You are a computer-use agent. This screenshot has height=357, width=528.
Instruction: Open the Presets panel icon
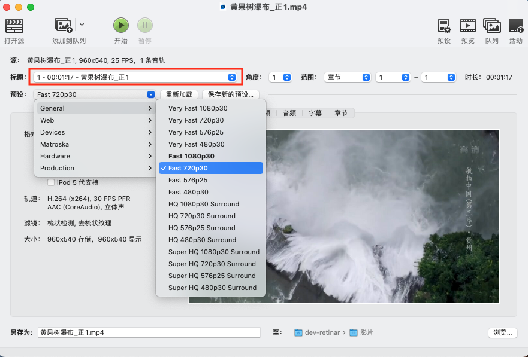[444, 26]
